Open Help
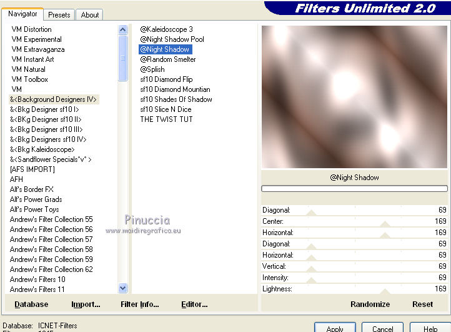 [x=430, y=328]
